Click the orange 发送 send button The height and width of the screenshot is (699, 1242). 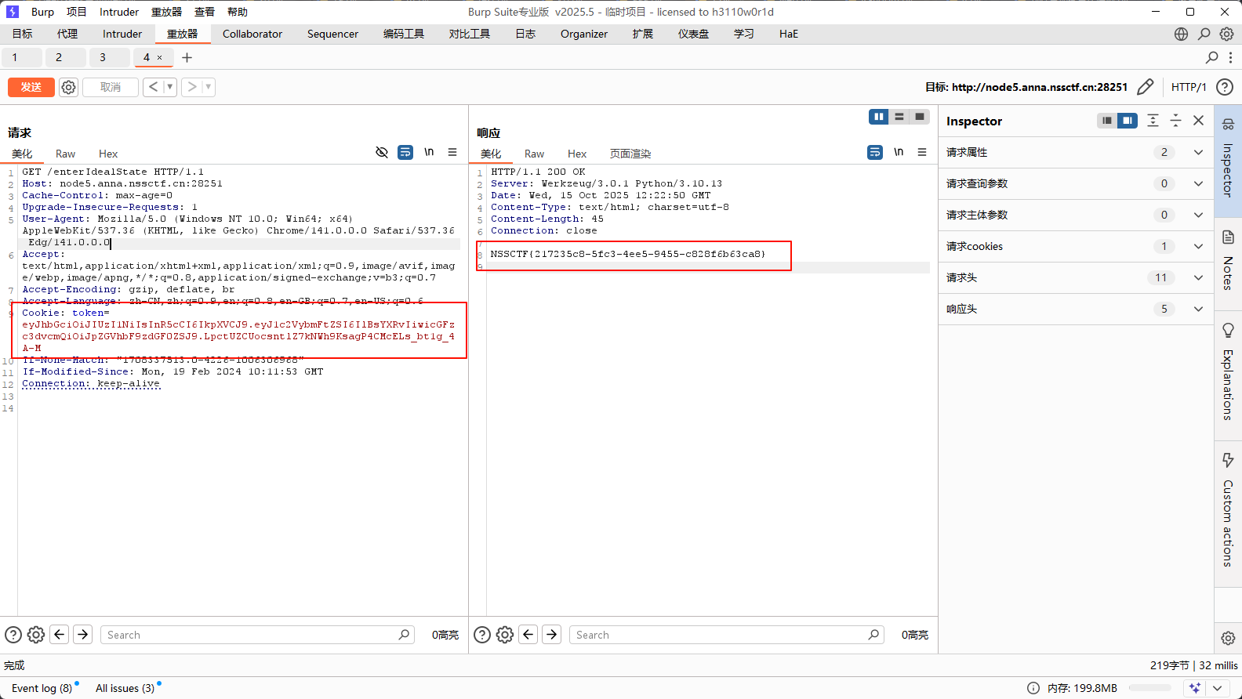31,87
